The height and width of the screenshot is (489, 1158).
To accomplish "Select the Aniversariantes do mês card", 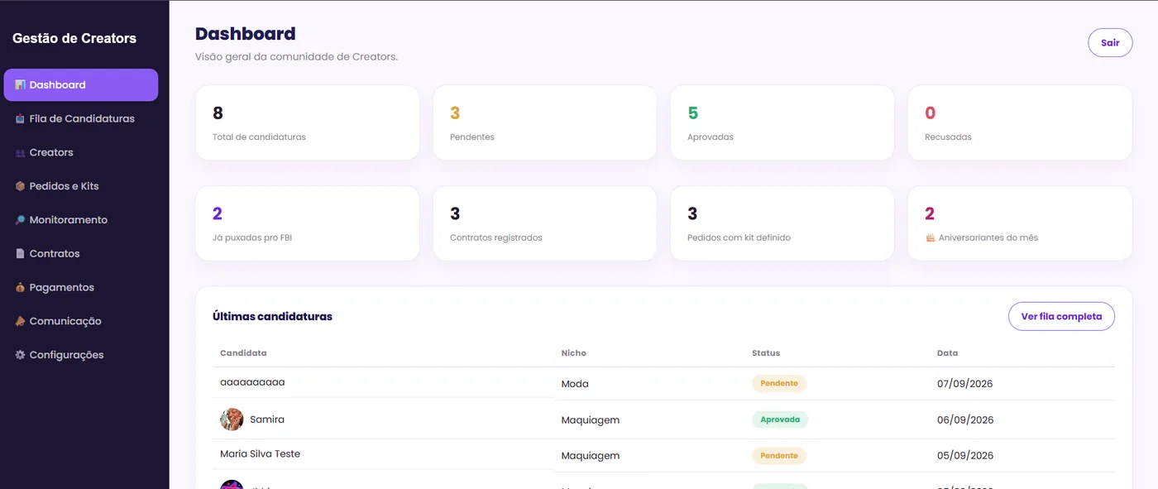I will pos(1020,223).
